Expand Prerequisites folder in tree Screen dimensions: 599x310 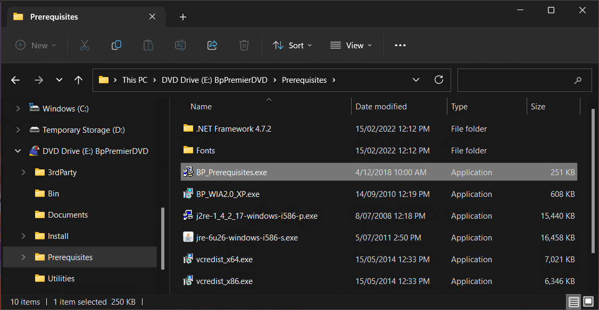[x=23, y=257]
